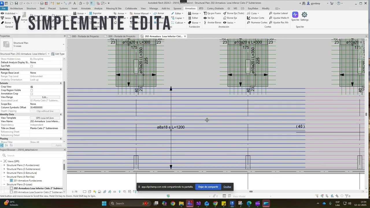Open the SpecVer Settings gear
Viewport: 370px width, 208px height.
(x=304, y=15)
